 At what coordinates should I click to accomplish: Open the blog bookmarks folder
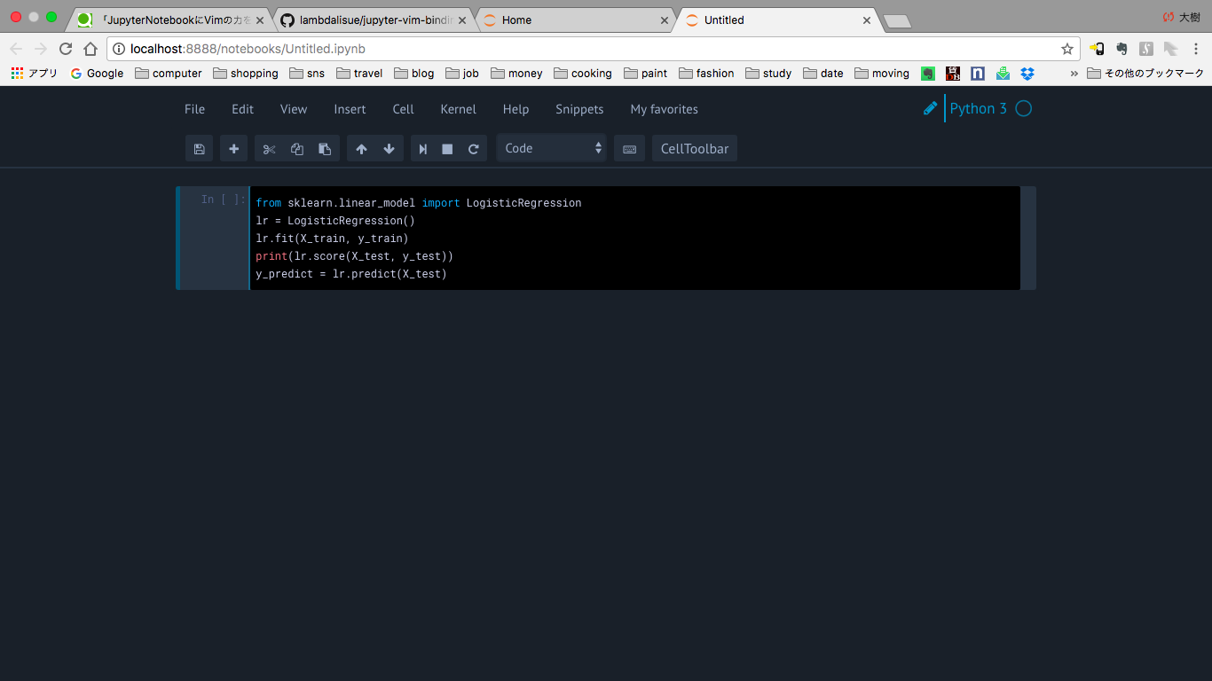(414, 74)
